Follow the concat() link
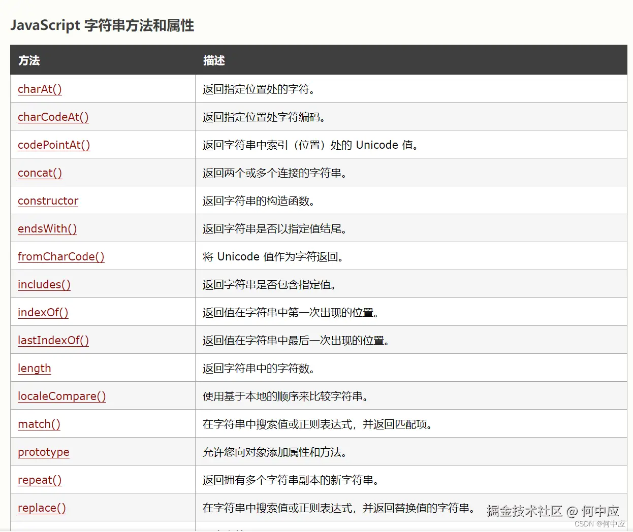Image resolution: width=633 pixels, height=532 pixels. pyautogui.click(x=40, y=173)
